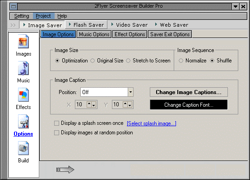Switch to the Image Saver mode
The width and height of the screenshot is (250, 180).
point(42,25)
